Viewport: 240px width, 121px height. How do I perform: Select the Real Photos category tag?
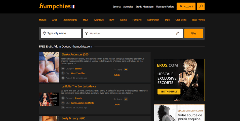coord(198,20)
